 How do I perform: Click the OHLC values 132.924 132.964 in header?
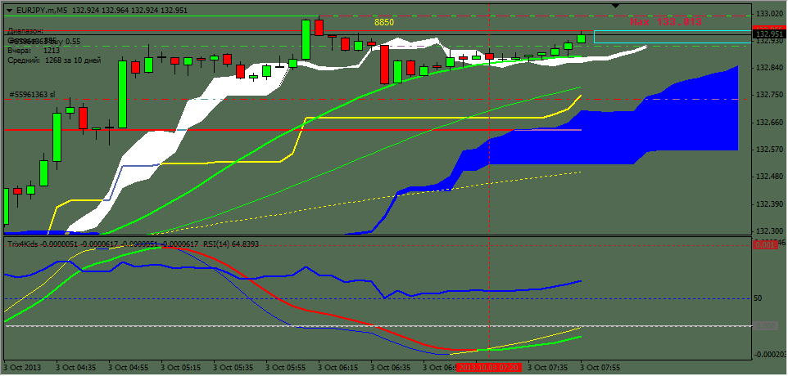99,10
